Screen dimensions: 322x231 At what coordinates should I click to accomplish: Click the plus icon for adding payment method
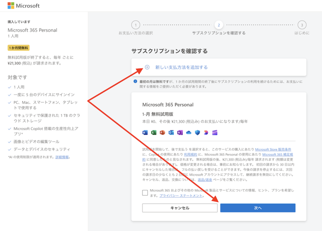147,67
